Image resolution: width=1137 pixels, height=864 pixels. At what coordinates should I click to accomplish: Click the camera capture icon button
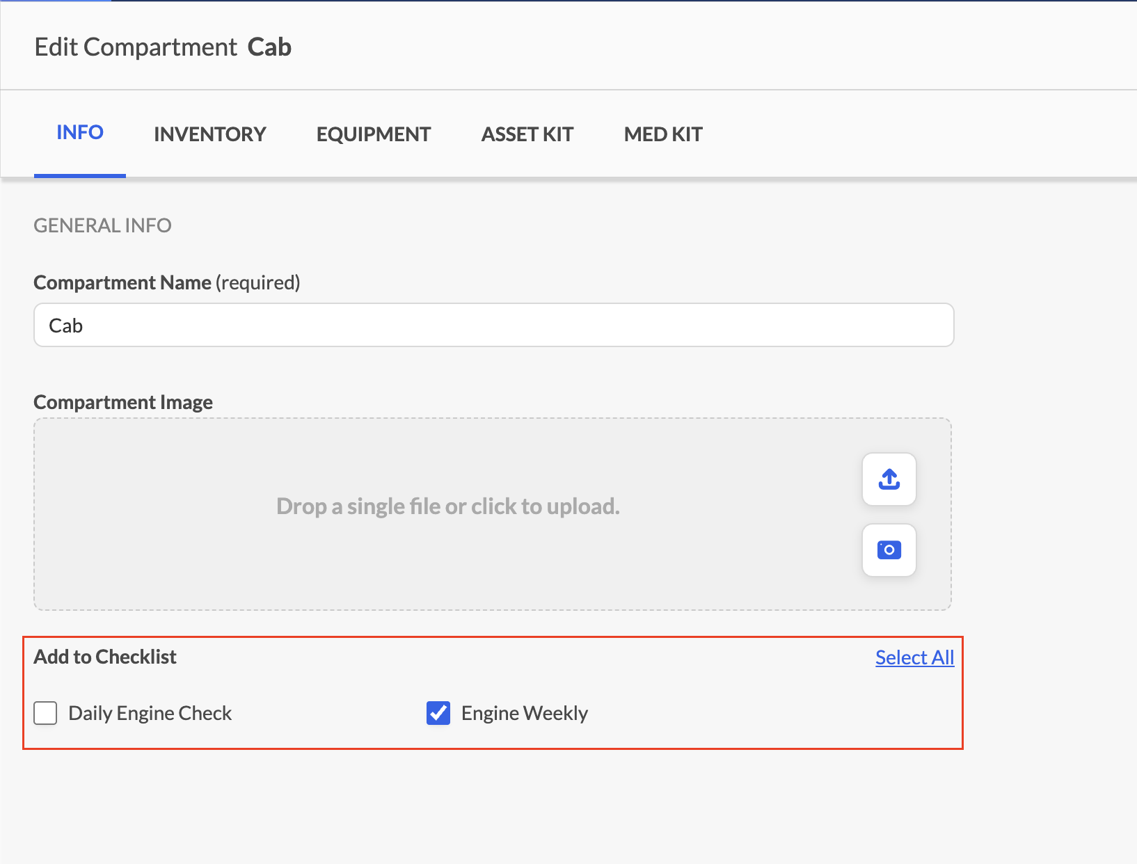click(889, 550)
